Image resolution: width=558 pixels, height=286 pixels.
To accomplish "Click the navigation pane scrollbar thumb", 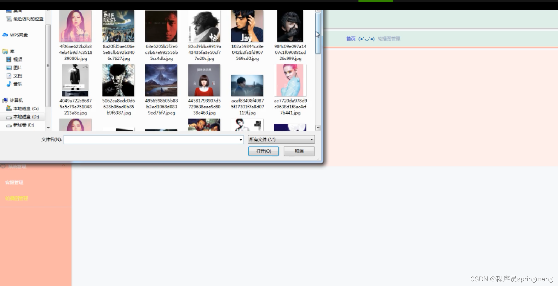I will click(x=48, y=65).
